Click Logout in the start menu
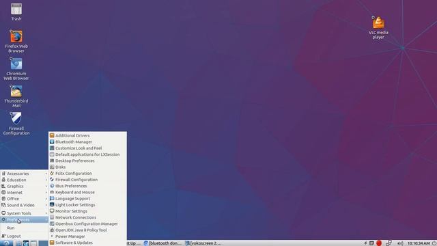The width and height of the screenshot is (437, 246). point(25,236)
